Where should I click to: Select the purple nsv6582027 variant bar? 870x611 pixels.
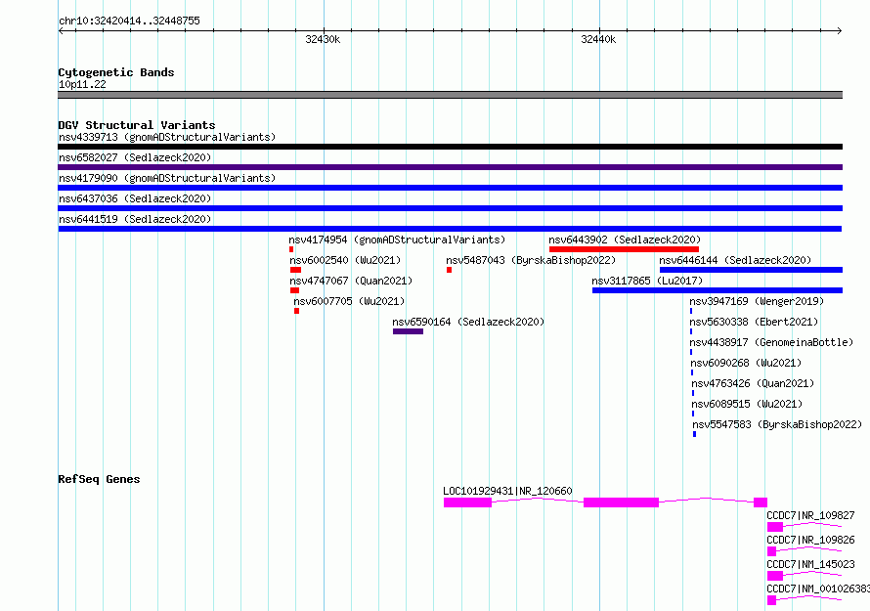pos(450,167)
